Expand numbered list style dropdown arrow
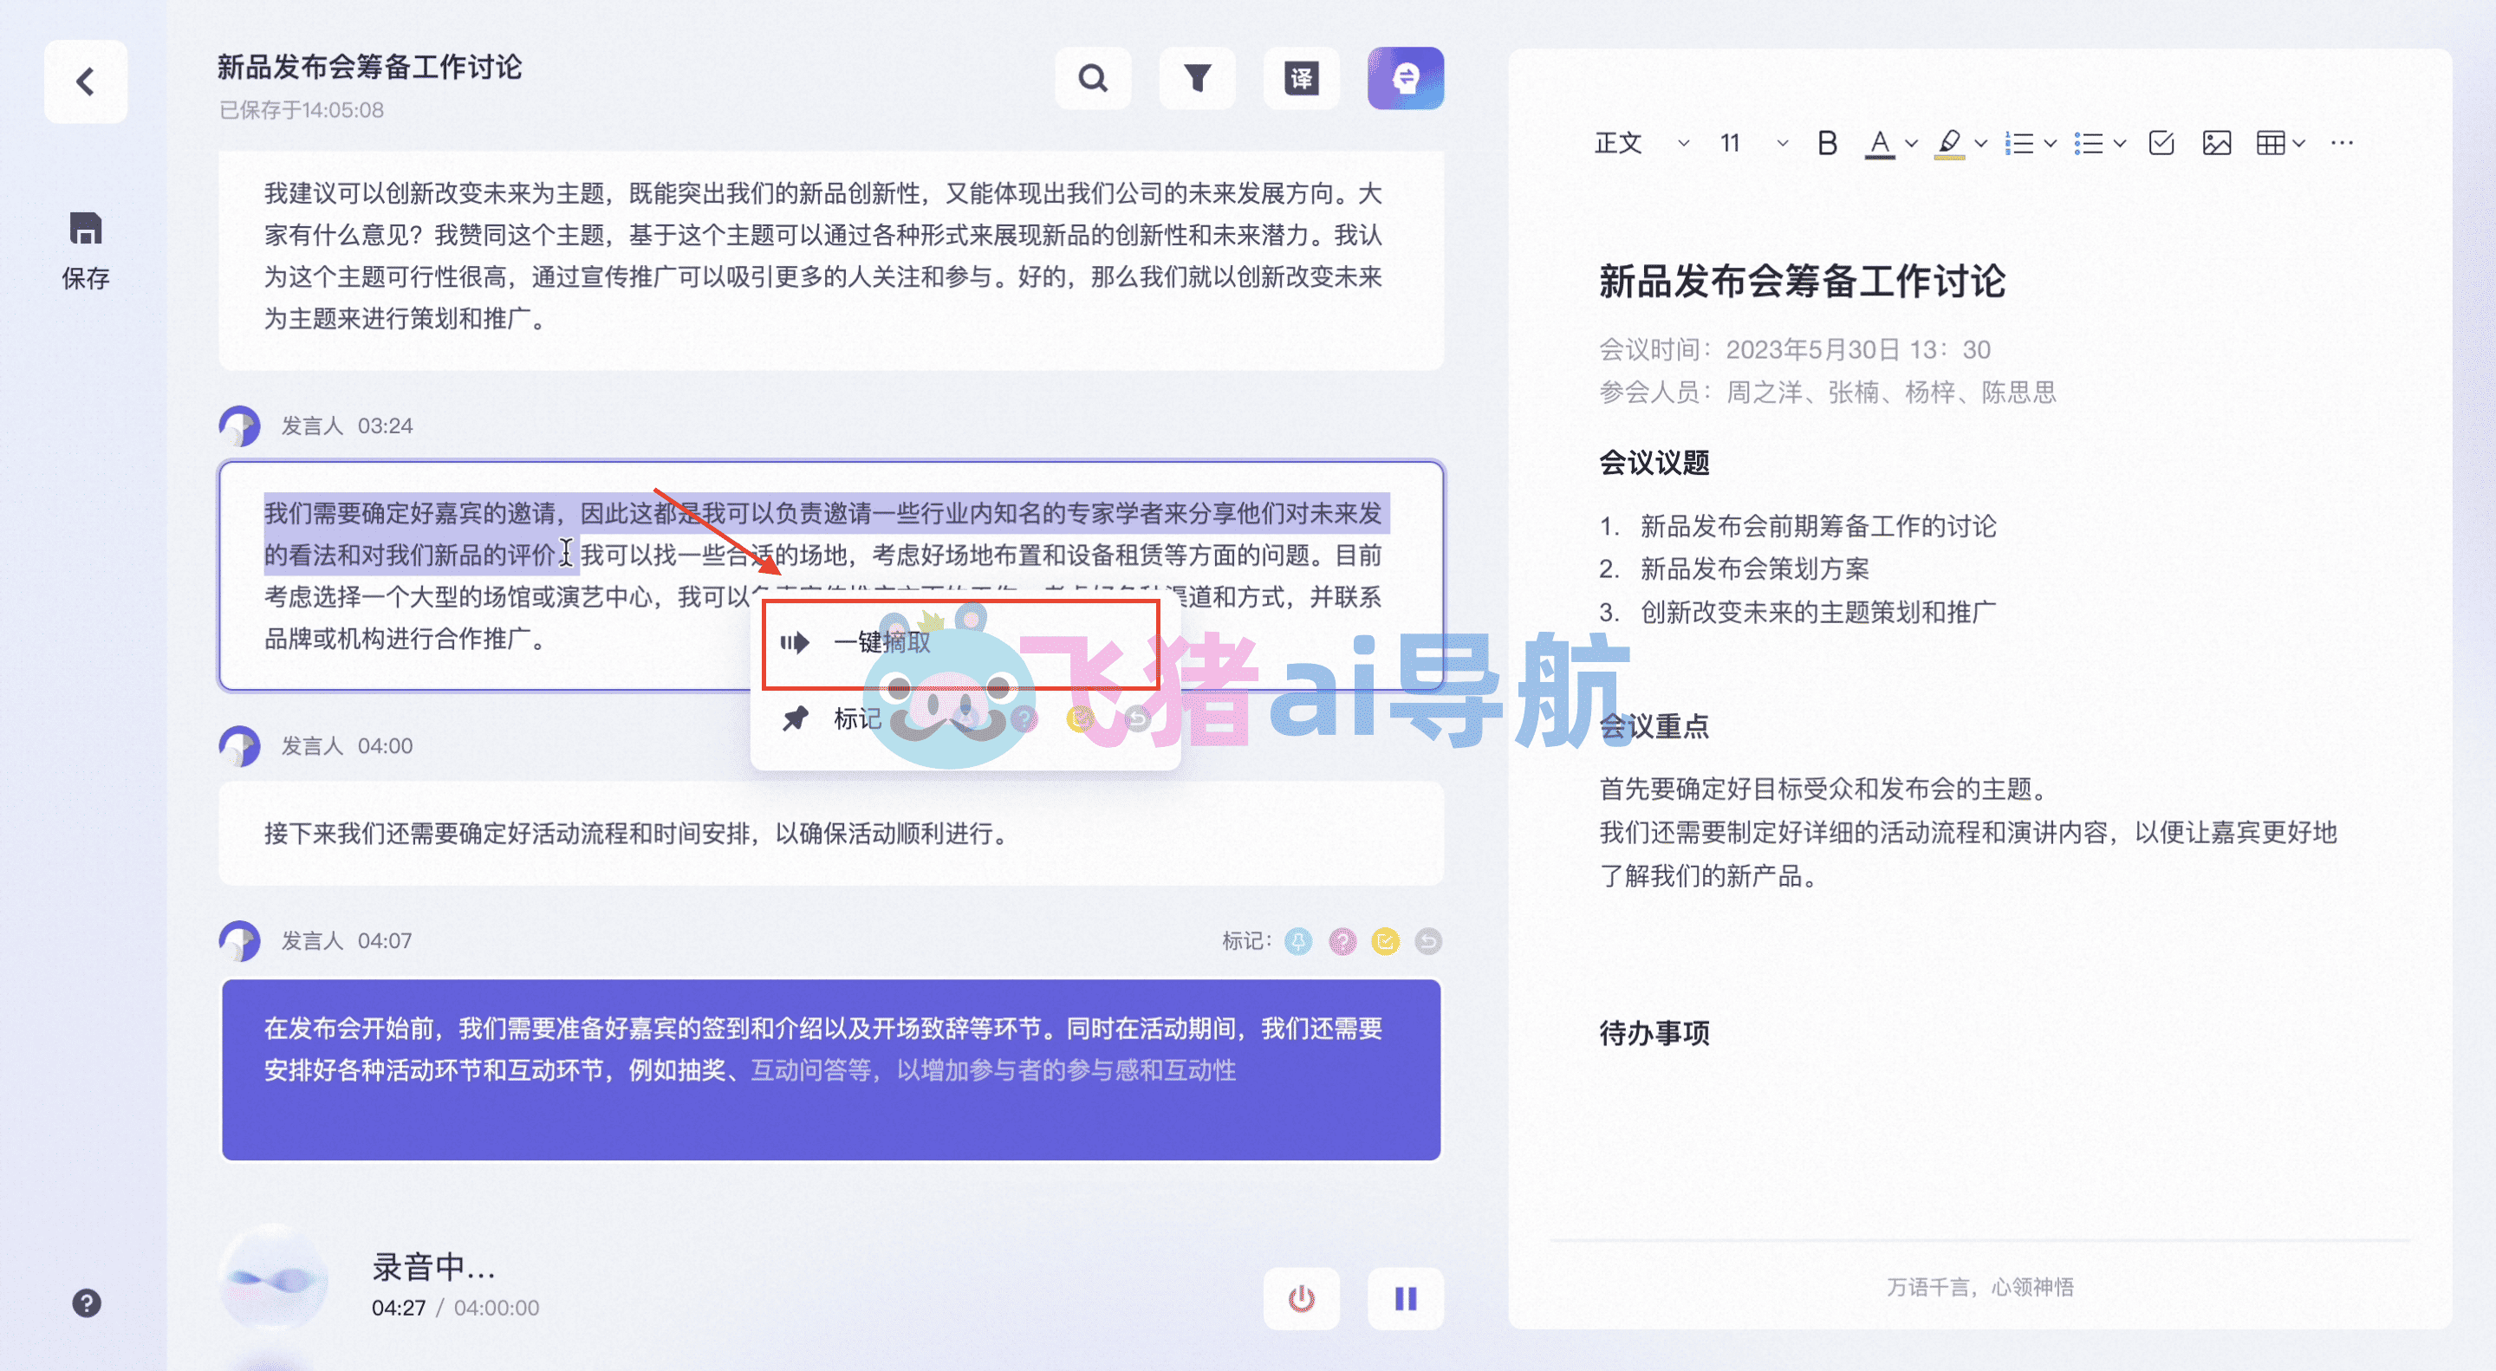This screenshot has height=1371, width=2496. point(2051,143)
